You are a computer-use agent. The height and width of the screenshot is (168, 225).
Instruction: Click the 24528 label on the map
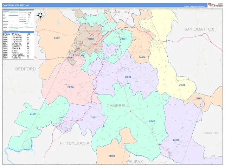tap(176, 140)
